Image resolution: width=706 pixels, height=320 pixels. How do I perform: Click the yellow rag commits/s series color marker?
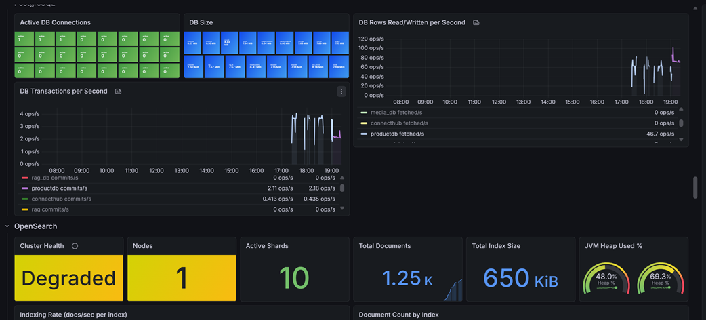[25, 209]
